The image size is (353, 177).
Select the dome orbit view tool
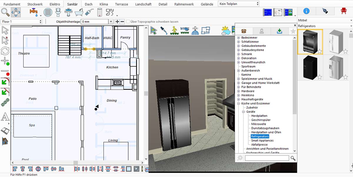tap(195, 30)
